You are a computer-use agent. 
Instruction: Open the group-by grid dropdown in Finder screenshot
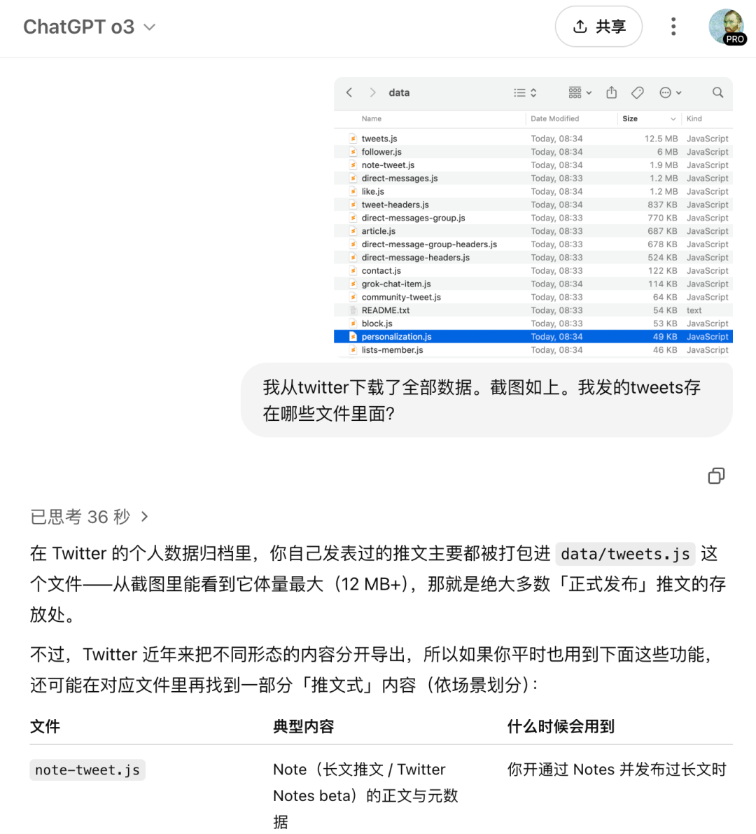point(580,92)
